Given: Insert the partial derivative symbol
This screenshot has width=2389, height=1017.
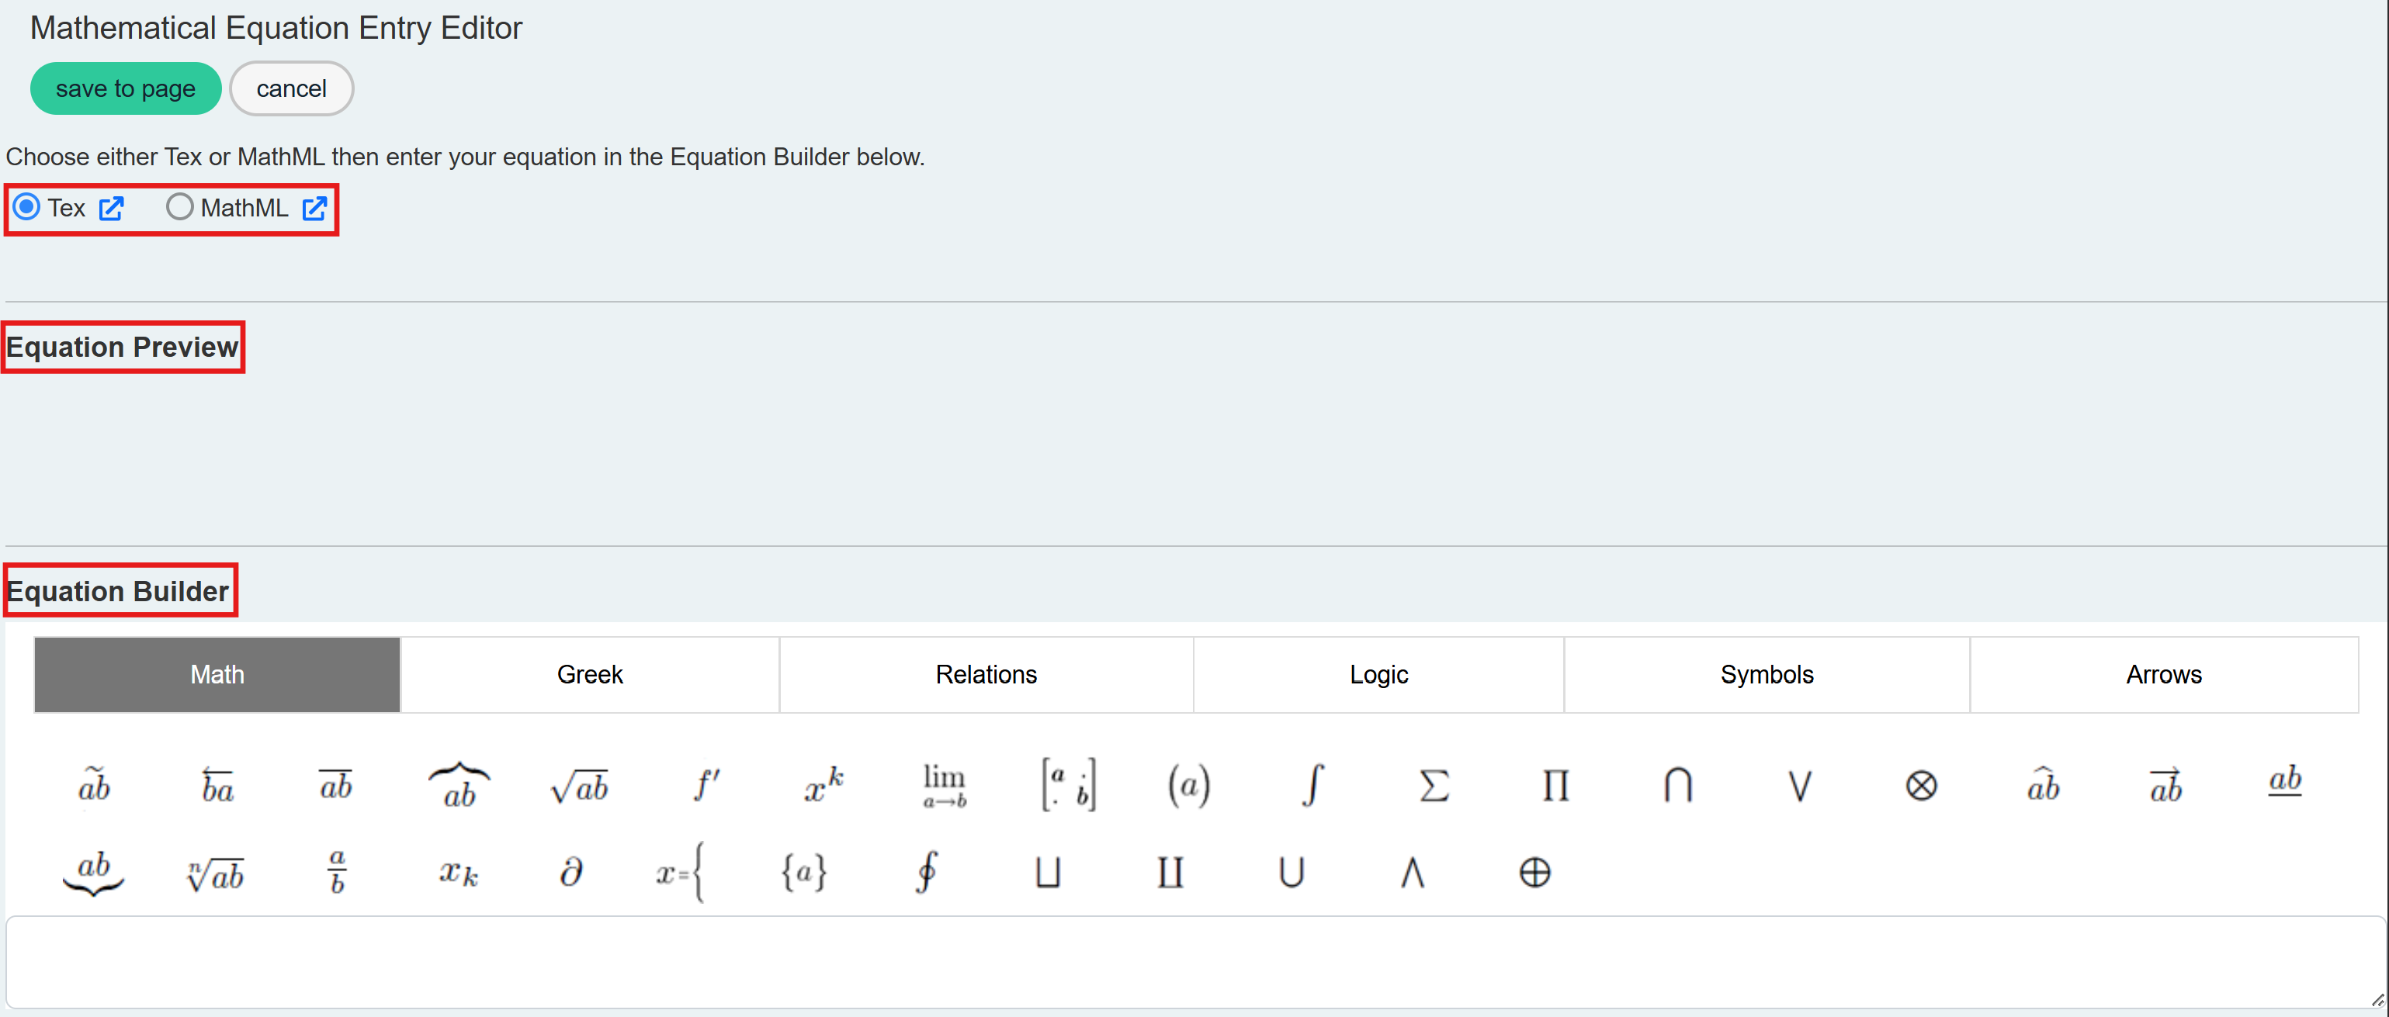Looking at the screenshot, I should click(571, 871).
